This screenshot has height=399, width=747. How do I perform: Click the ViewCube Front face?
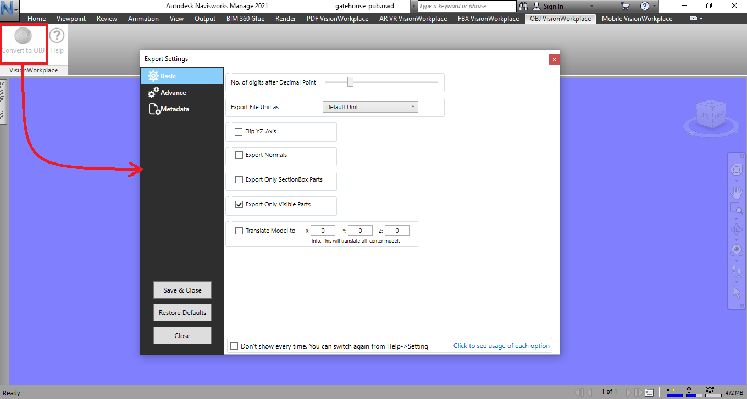tap(719, 115)
